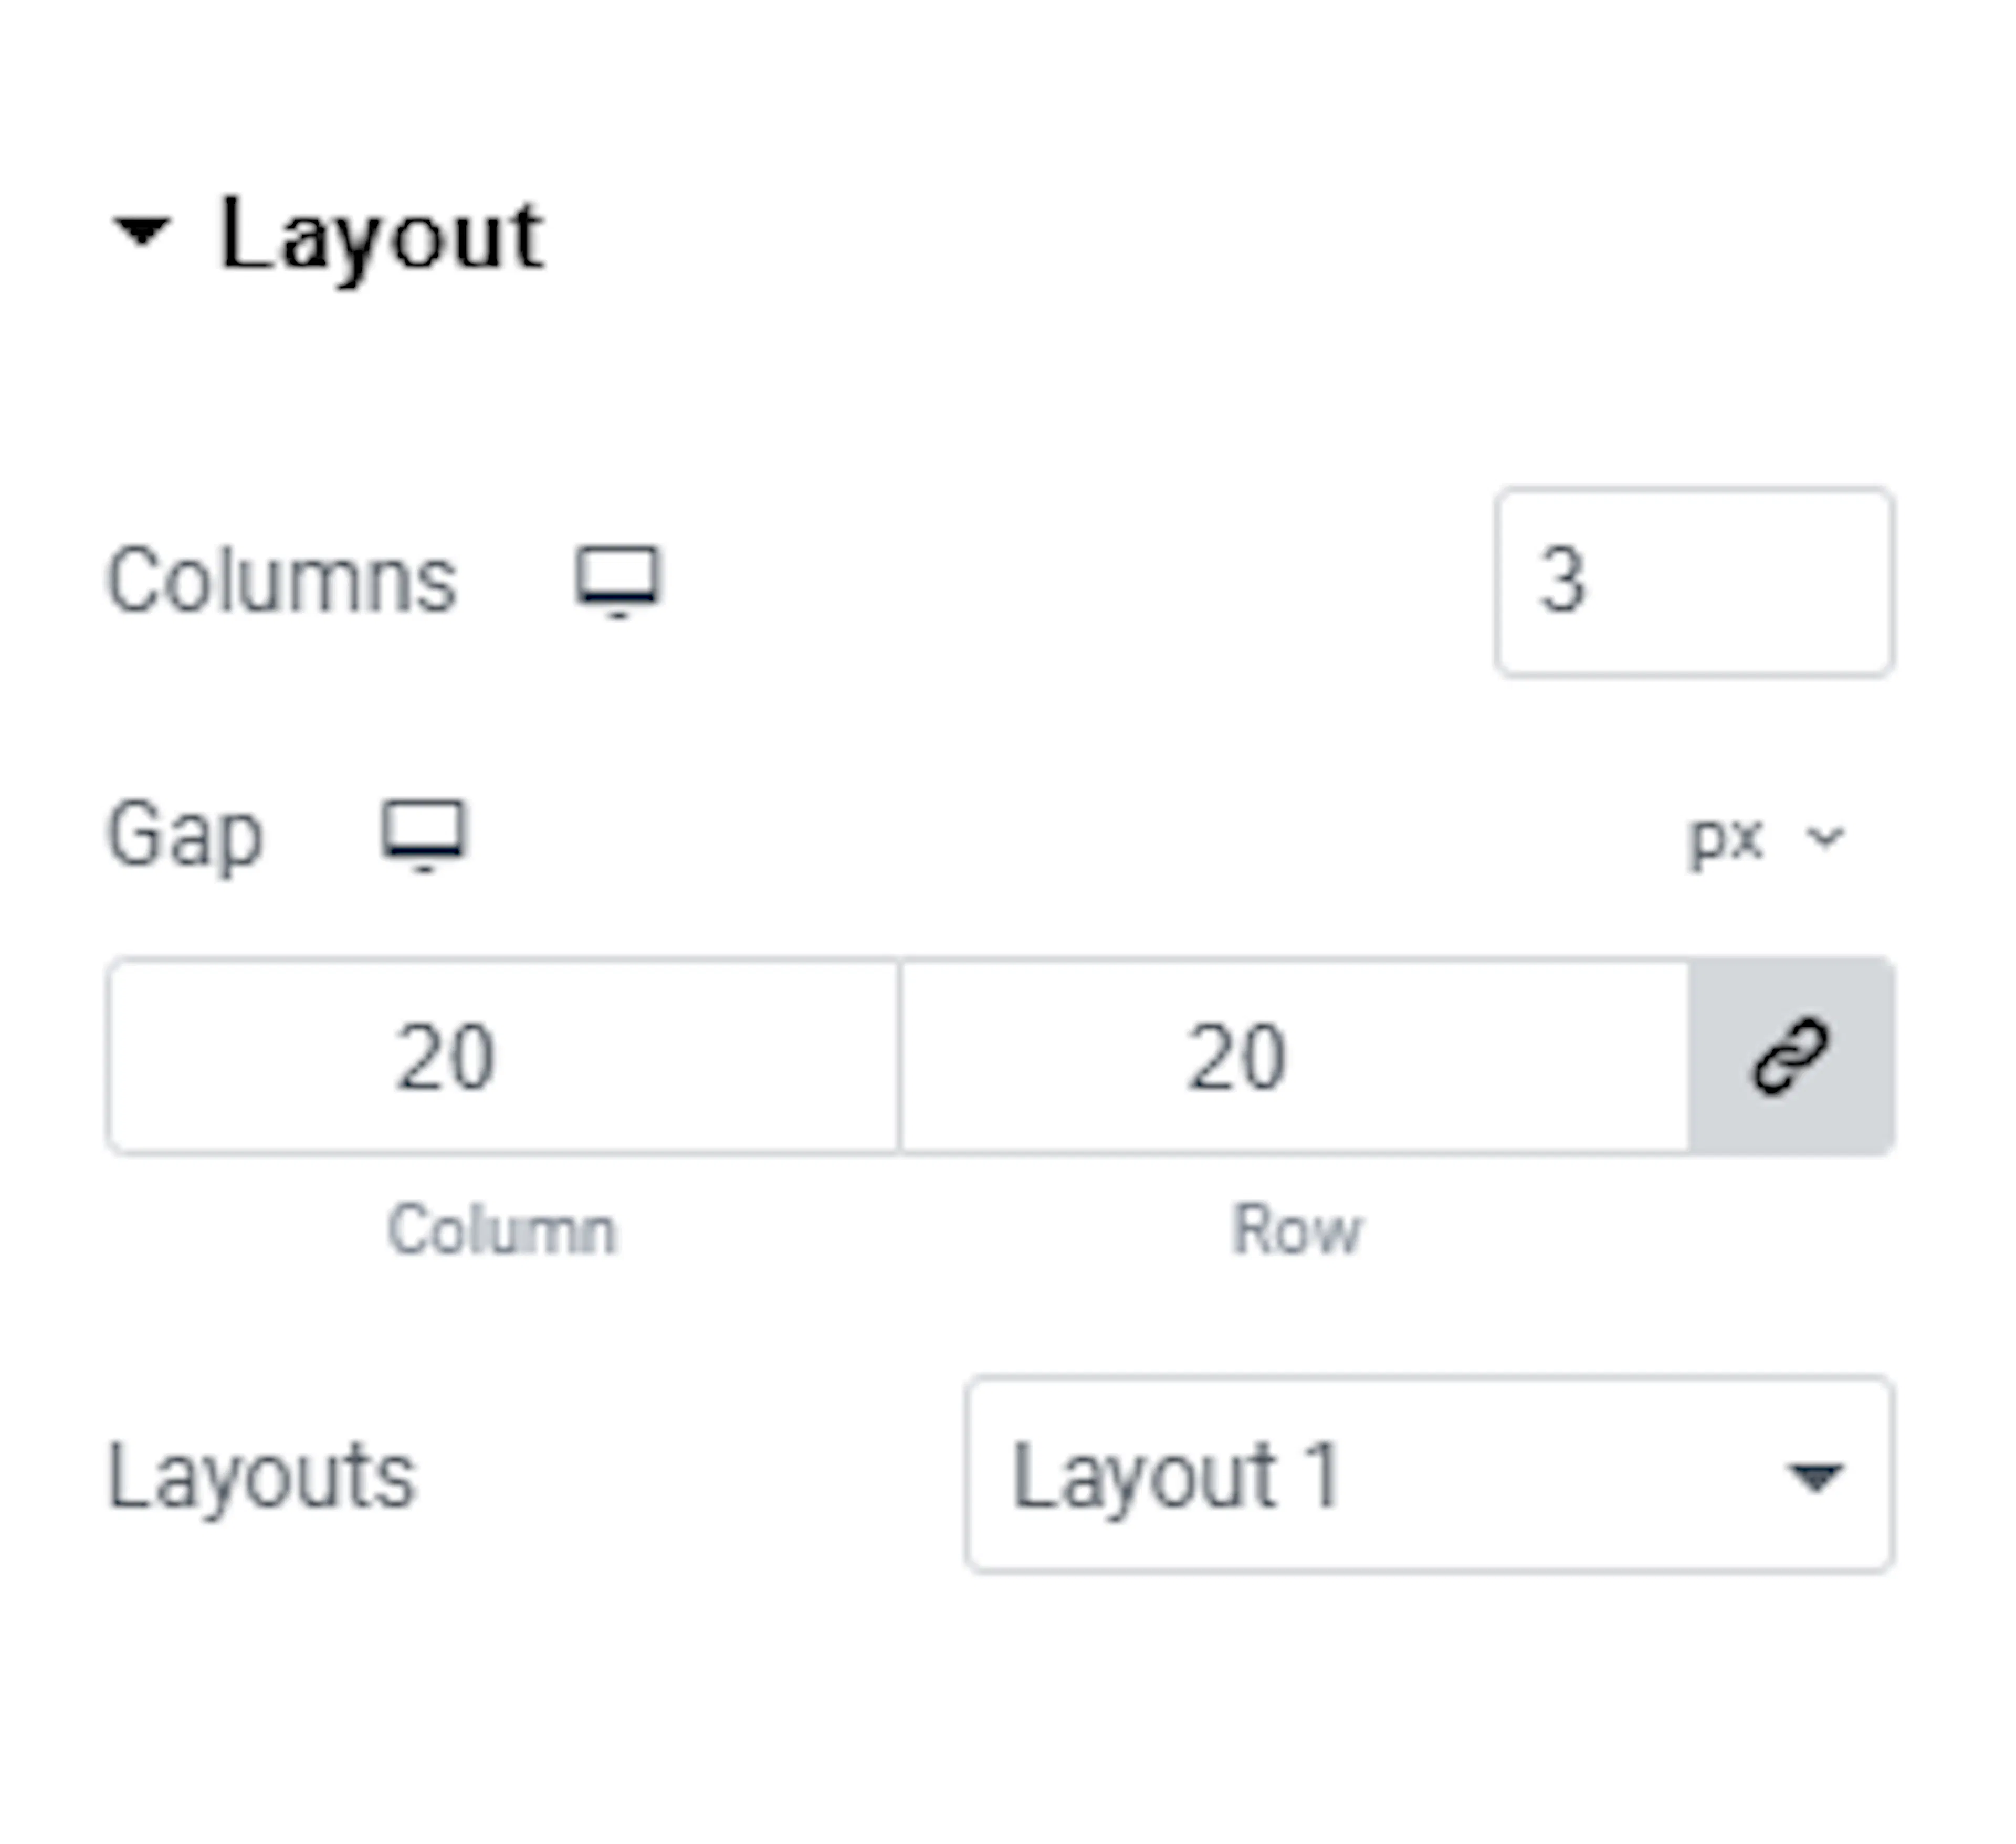Click the Gap label text
Viewport: 2016px width, 1844px height.
[185, 836]
